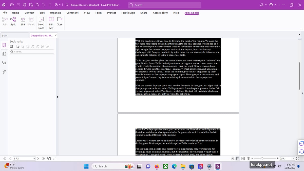Image resolution: width=304 pixels, height=171 pixels.
Task: Add a new bookmark in the Bookmarks panel
Action: tap(18, 46)
